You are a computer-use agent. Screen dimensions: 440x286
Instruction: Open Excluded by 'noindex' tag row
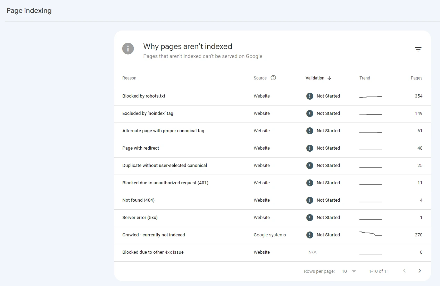[x=148, y=113]
